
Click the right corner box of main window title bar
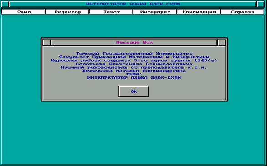pos(260,4)
